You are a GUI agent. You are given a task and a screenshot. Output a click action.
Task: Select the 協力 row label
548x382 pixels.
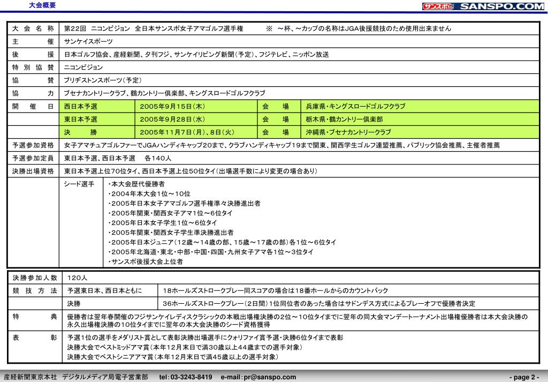click(33, 93)
